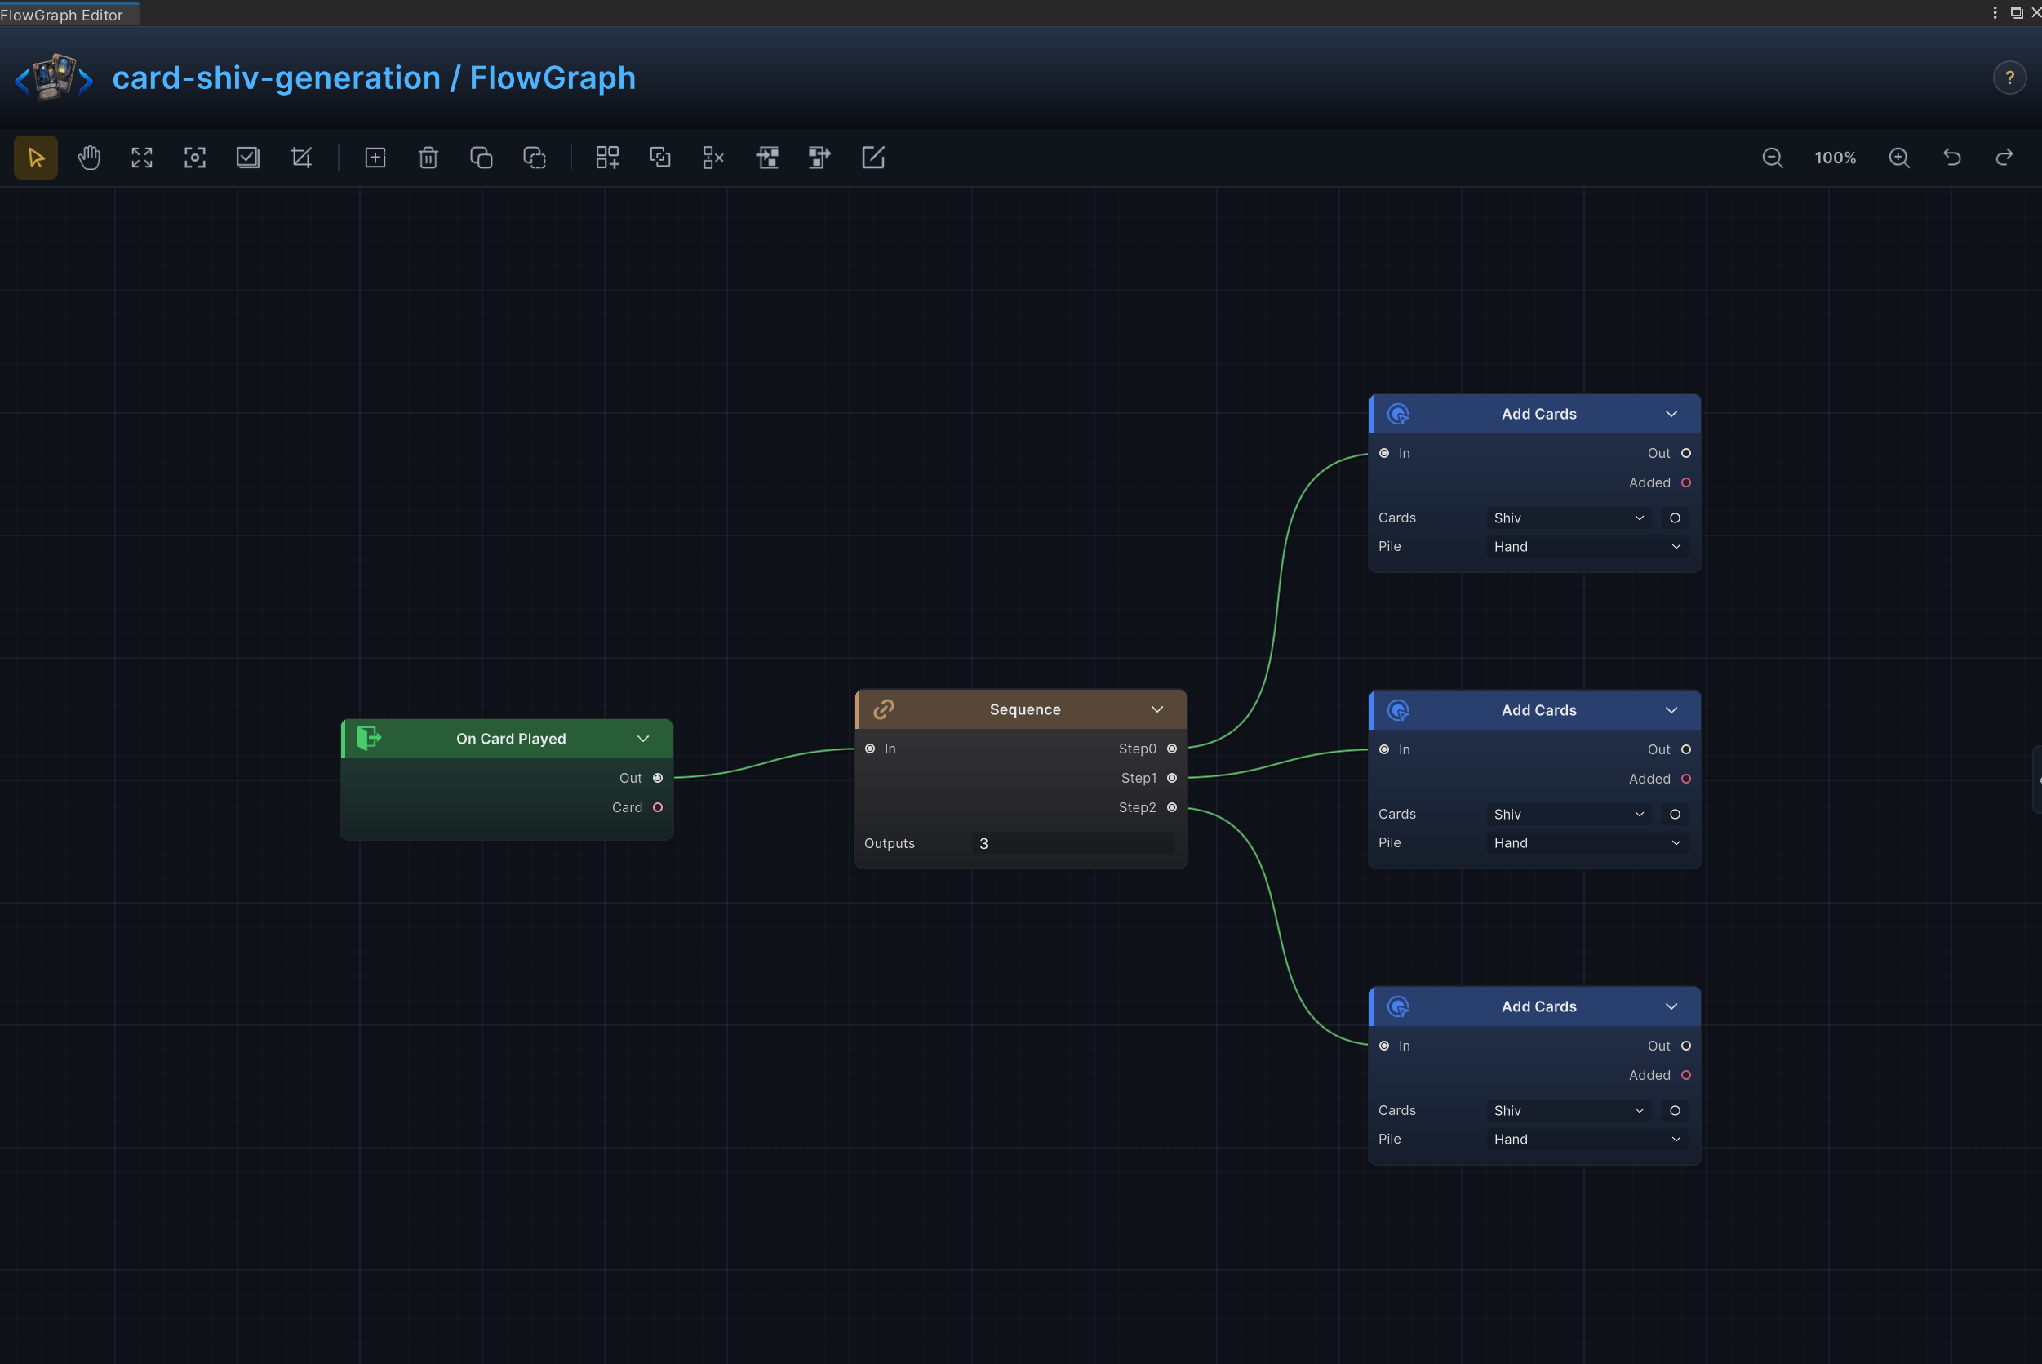Click the Out port on On Card Played

point(658,778)
